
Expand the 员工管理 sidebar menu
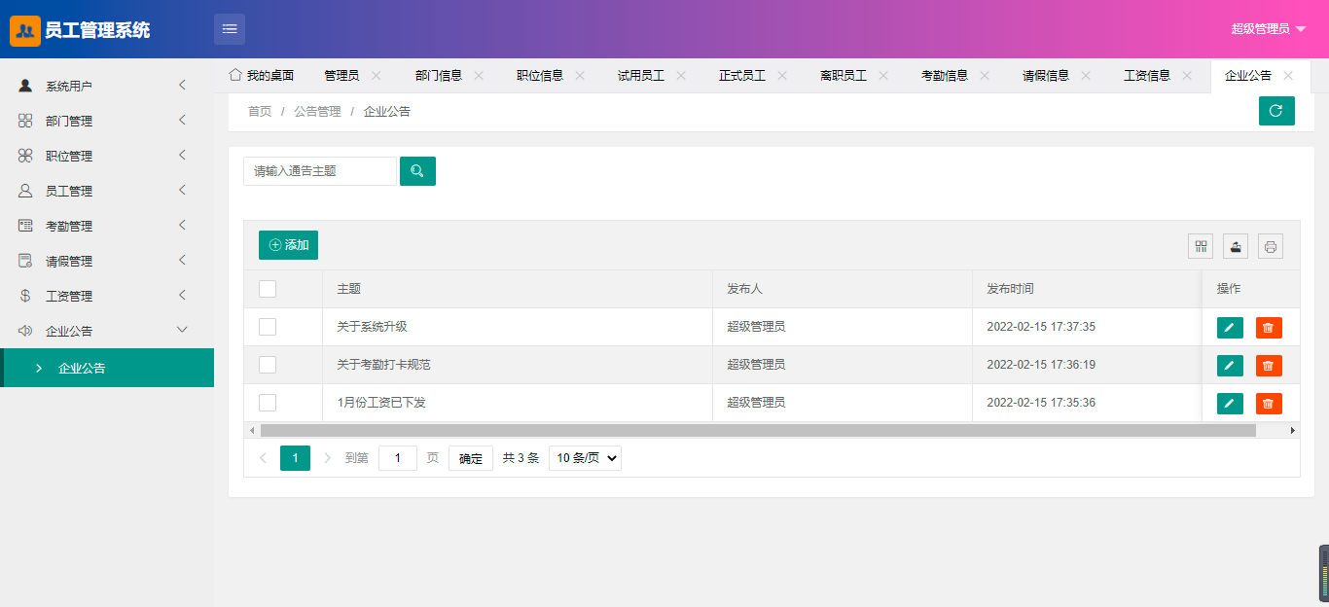[182, 191]
